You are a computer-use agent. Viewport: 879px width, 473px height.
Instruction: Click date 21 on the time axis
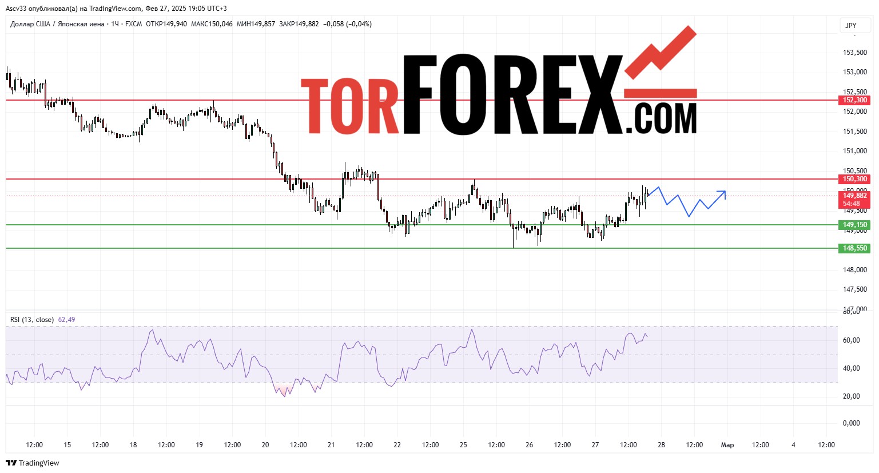pos(331,445)
